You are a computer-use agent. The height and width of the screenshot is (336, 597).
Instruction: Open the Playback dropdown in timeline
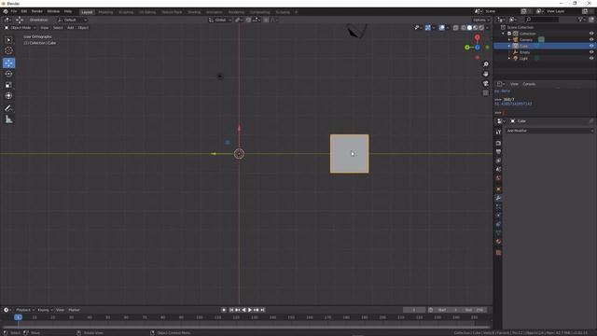pos(25,310)
